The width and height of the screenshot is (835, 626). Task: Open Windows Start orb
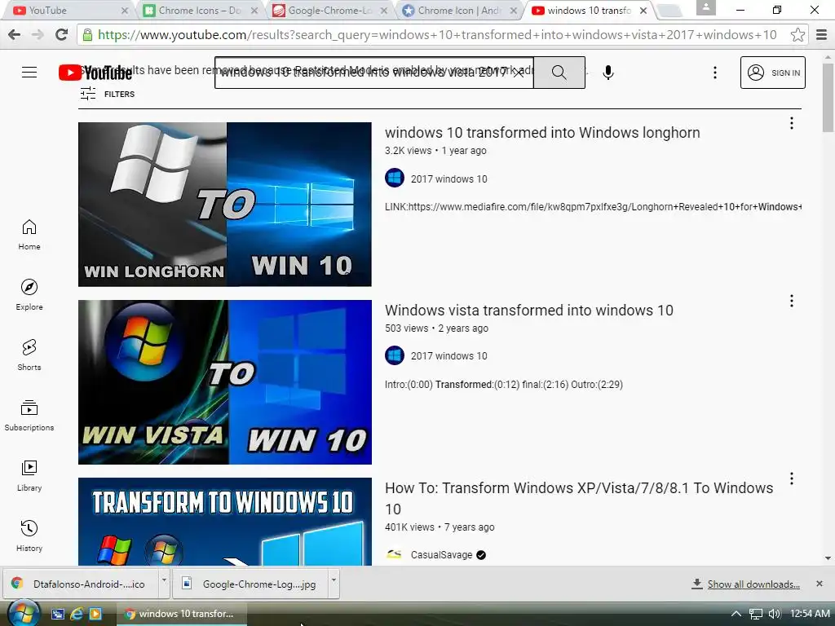[24, 614]
